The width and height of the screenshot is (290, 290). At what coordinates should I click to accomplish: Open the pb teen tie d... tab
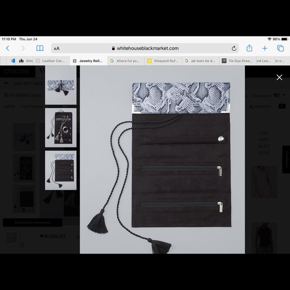coord(200,61)
